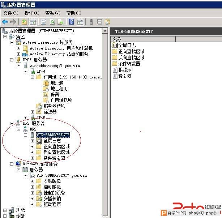Open 全局日志 in the right list
Screen dimensions: 222x218
127,45
